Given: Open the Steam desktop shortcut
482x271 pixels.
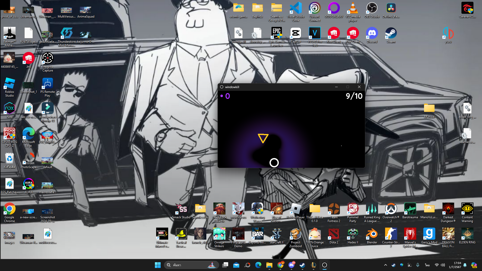Looking at the screenshot, I should click(x=391, y=35).
